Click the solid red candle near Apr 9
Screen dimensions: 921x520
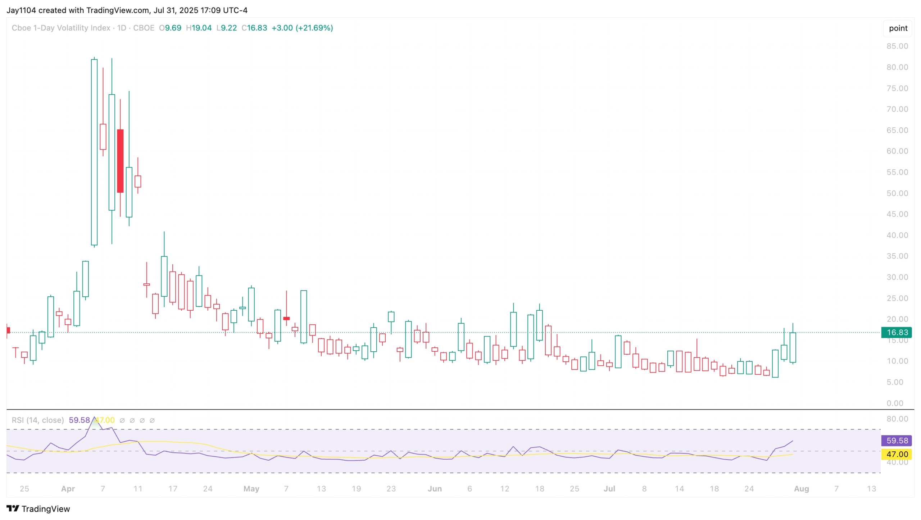click(120, 161)
